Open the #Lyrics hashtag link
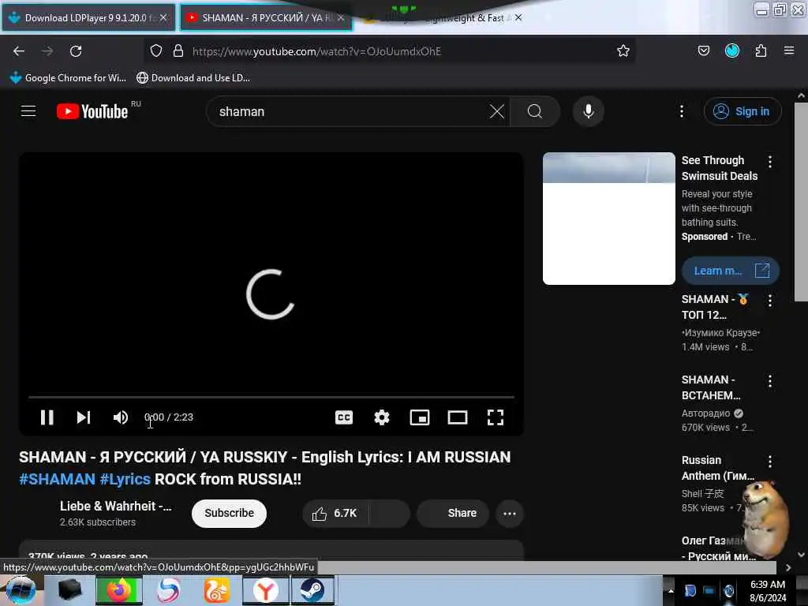This screenshot has height=606, width=808. tap(125, 479)
